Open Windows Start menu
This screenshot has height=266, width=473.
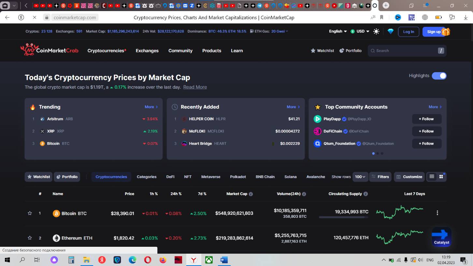(x=7, y=260)
